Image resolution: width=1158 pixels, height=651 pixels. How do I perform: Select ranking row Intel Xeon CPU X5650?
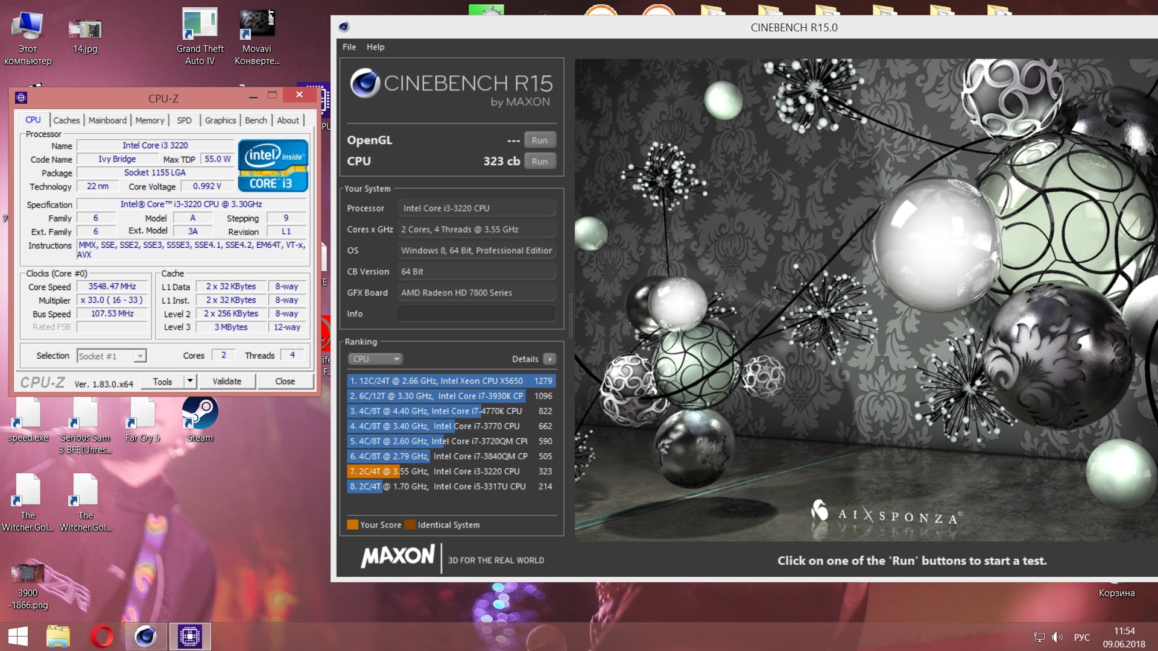pyautogui.click(x=451, y=381)
